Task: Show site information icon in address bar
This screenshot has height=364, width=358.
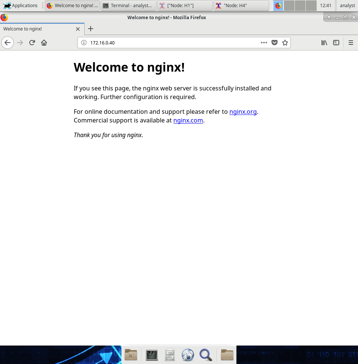Action: (84, 43)
